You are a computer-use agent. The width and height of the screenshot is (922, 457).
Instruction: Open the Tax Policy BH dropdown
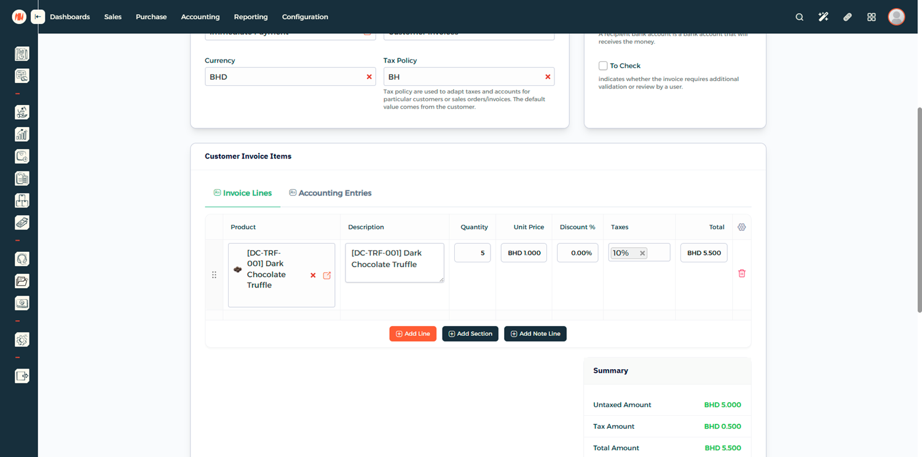461,77
